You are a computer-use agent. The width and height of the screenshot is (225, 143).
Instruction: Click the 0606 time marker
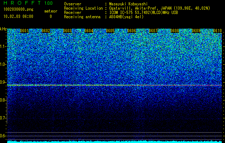click(x=132, y=31)
